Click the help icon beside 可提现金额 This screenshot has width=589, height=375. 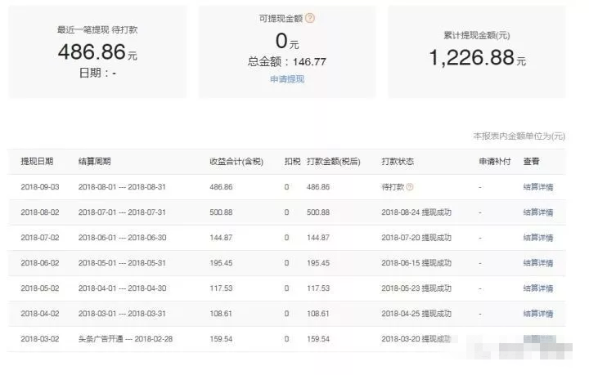(310, 18)
